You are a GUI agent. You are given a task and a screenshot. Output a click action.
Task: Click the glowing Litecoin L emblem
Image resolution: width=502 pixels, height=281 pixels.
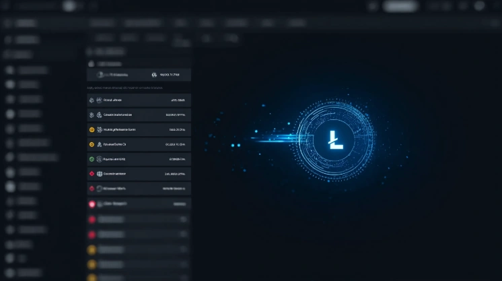pyautogui.click(x=334, y=140)
